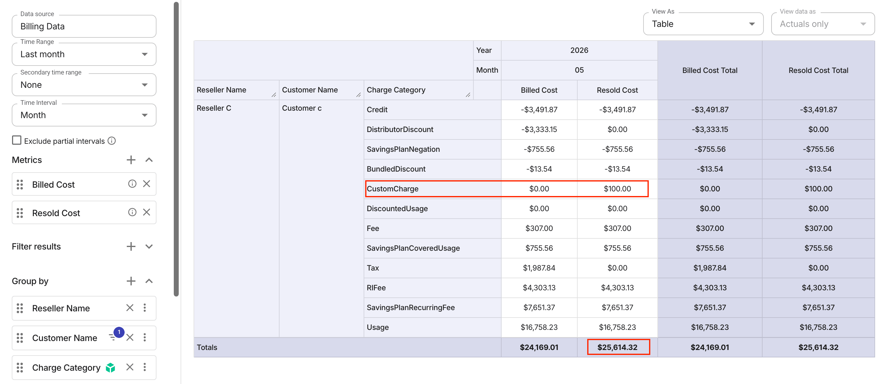Add a new metric with plus icon
Screen dimensions: 885x384
coord(131,160)
